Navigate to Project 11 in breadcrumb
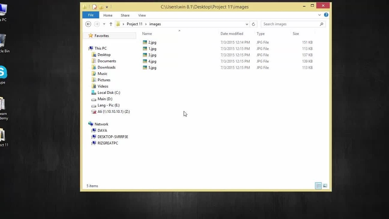389x219 pixels. (134, 24)
